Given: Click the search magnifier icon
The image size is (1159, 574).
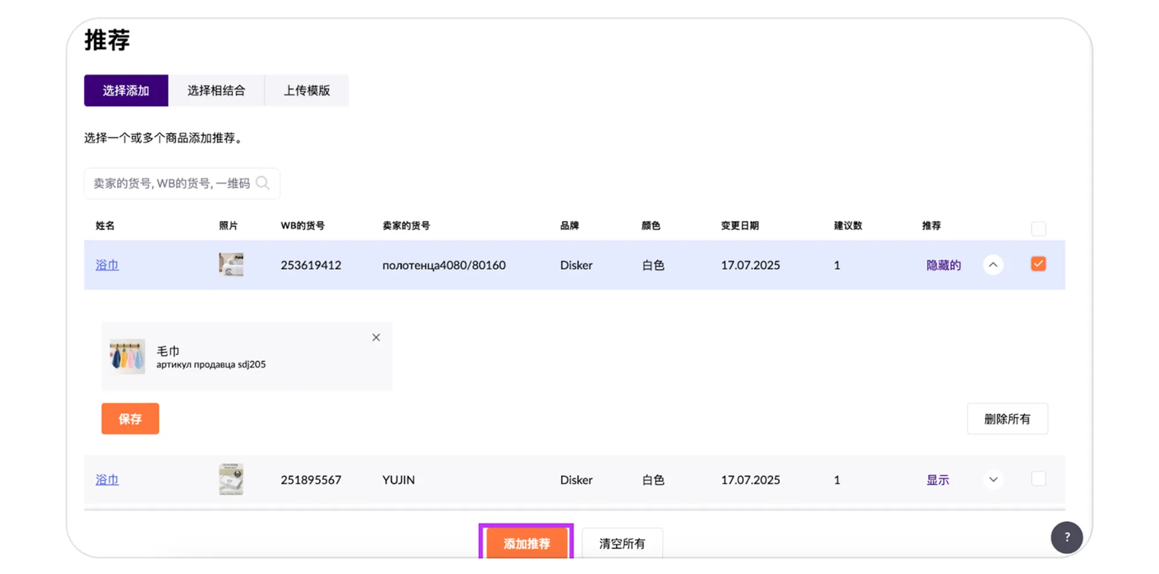Looking at the screenshot, I should [x=263, y=183].
